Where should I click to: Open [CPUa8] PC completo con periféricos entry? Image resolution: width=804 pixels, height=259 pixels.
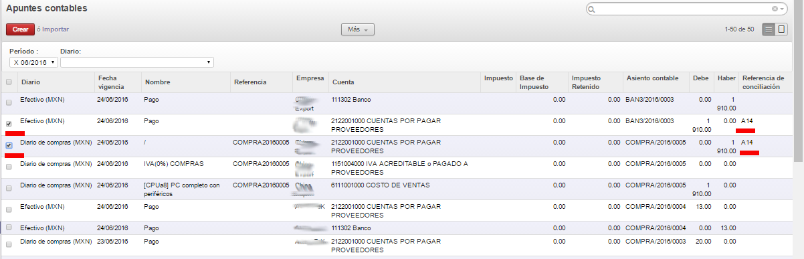click(181, 189)
